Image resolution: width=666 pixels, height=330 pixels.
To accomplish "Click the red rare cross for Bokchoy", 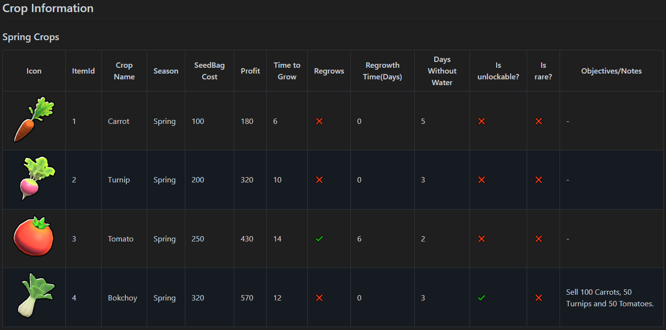I will (x=538, y=298).
